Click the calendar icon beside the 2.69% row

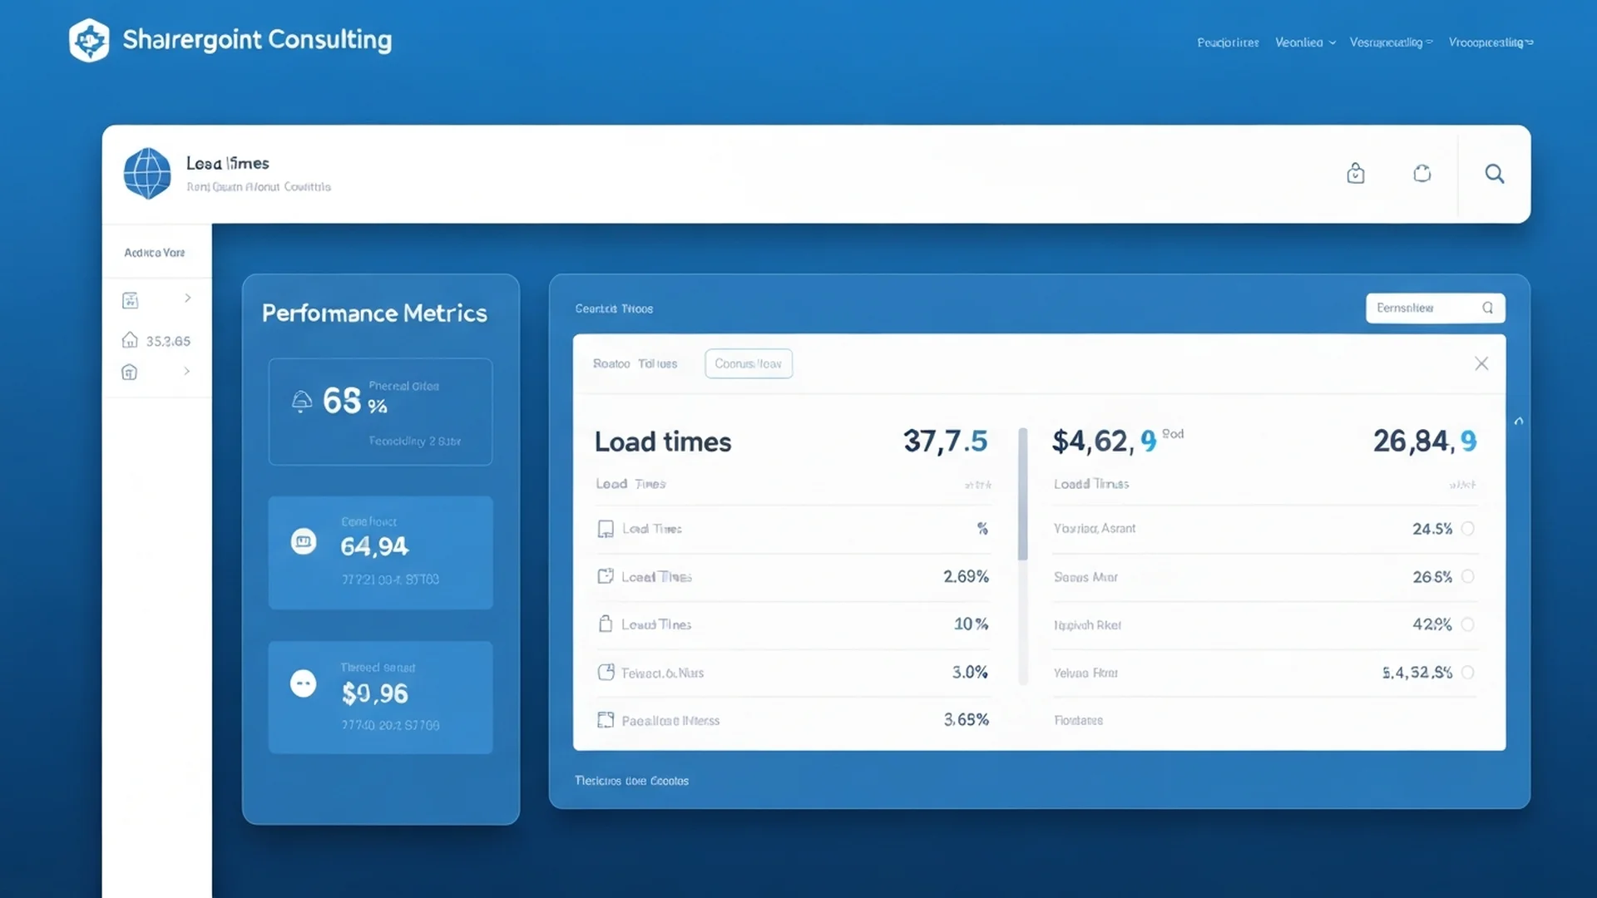[605, 576]
